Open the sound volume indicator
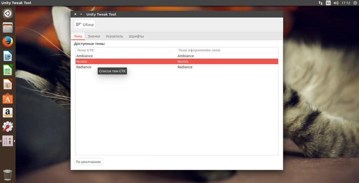This screenshot has width=359, height=183. 336,3
